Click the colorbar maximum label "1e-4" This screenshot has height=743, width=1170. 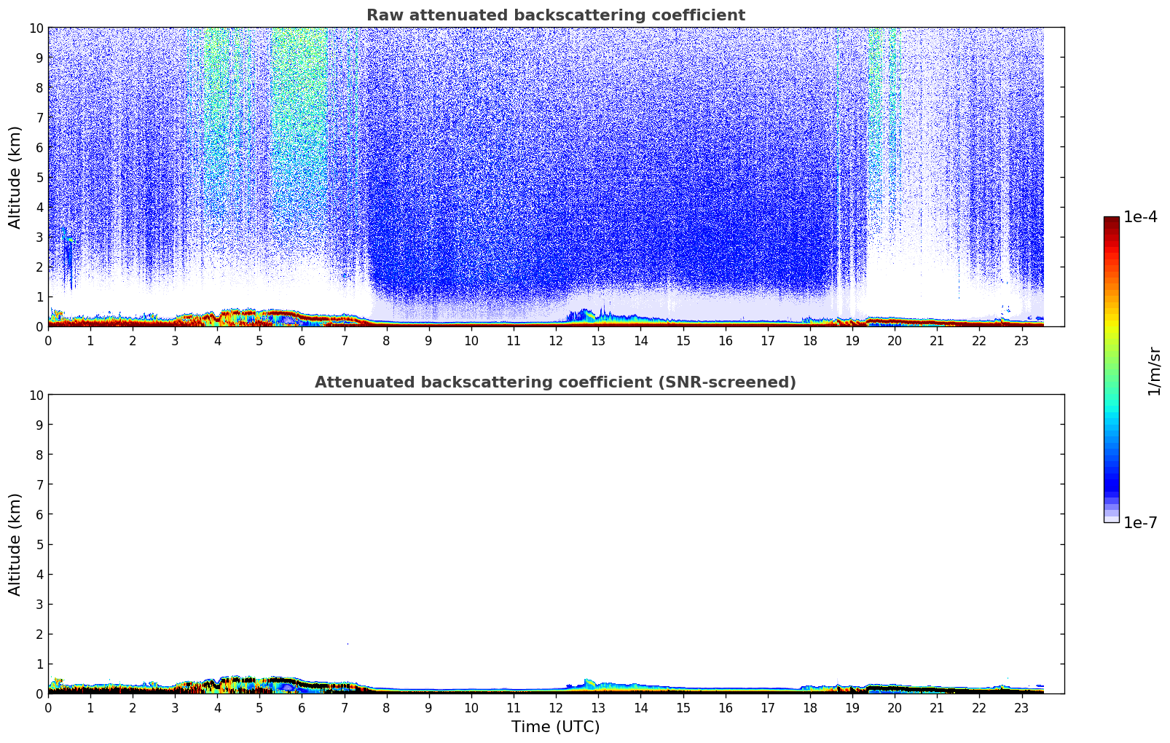[1140, 217]
